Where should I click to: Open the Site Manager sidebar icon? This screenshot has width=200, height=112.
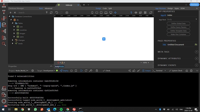click(4, 5)
